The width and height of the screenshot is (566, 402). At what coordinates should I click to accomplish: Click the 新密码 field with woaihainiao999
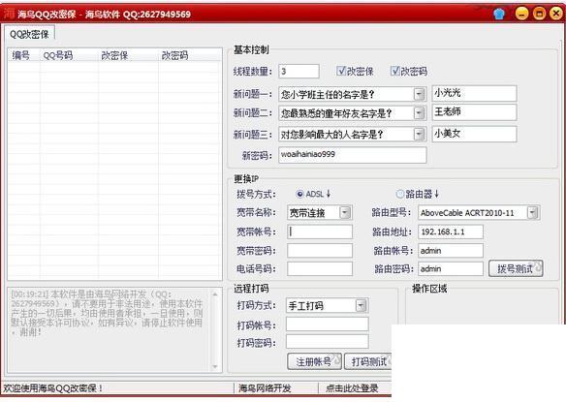click(x=353, y=155)
